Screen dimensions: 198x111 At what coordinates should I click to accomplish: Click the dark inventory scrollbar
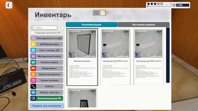point(168,55)
